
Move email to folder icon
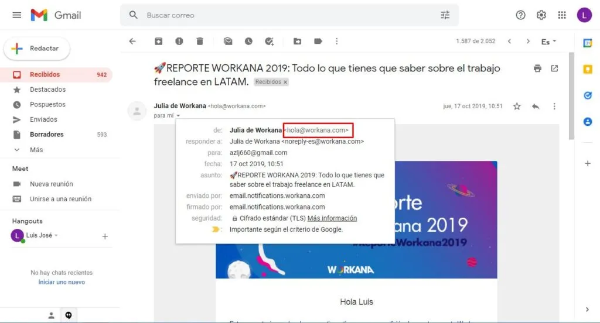297,42
